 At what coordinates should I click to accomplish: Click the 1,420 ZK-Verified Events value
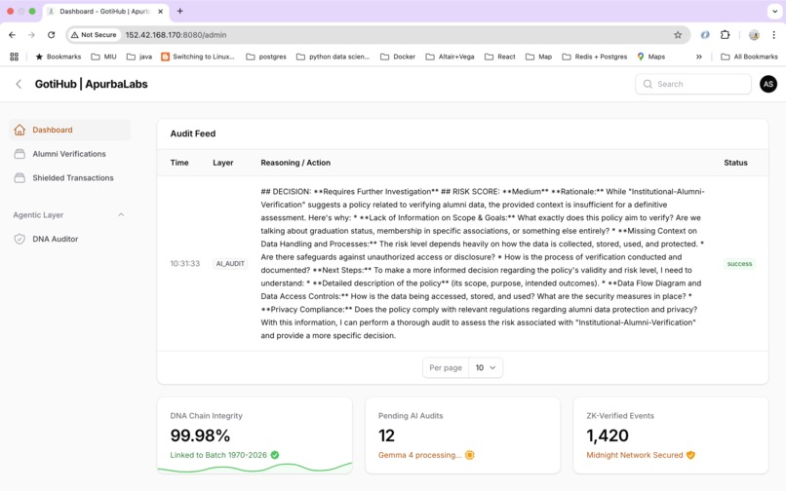point(608,435)
